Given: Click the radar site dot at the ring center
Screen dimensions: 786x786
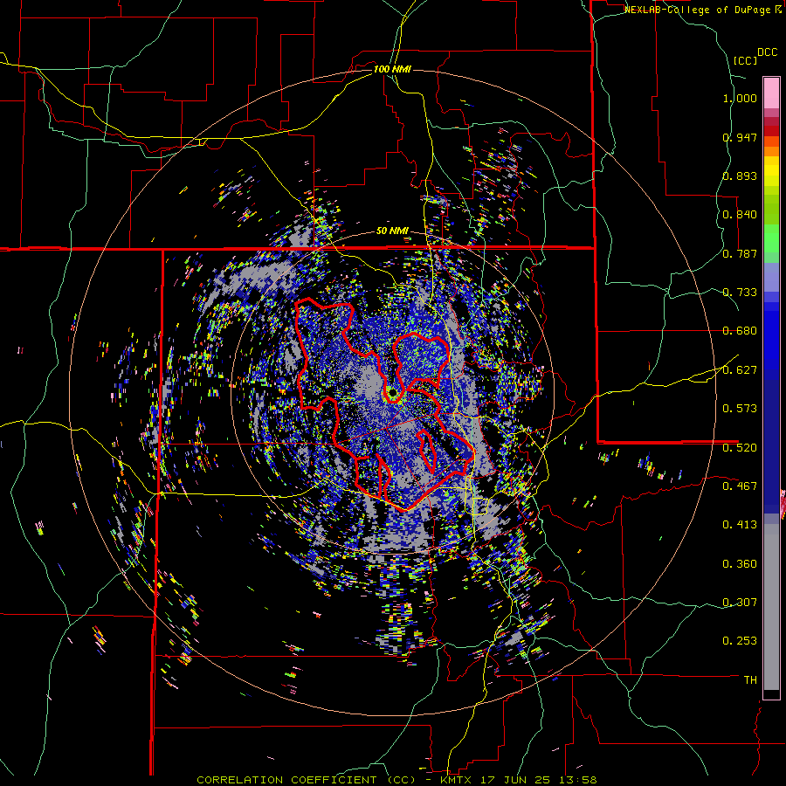Looking at the screenshot, I should coord(392,391).
